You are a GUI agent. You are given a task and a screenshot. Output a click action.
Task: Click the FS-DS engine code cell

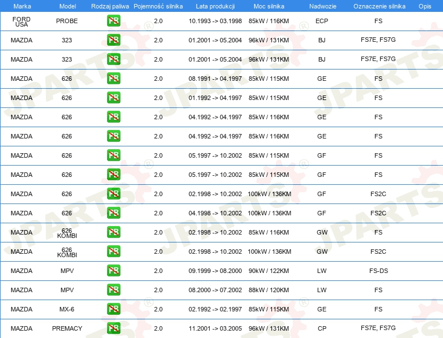click(378, 271)
